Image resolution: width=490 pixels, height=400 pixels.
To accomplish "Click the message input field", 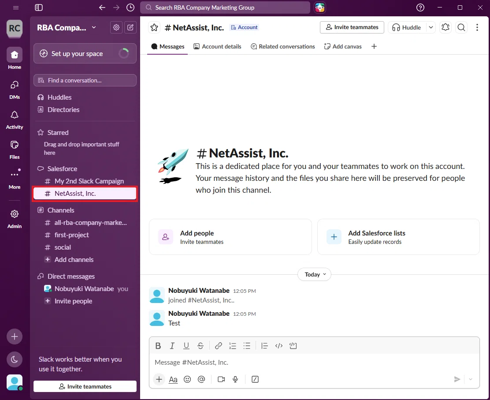I will click(314, 363).
